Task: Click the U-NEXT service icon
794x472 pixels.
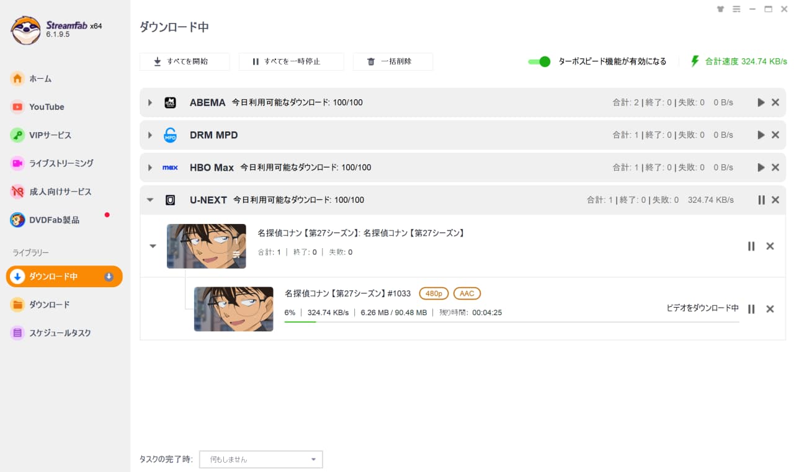Action: 170,200
